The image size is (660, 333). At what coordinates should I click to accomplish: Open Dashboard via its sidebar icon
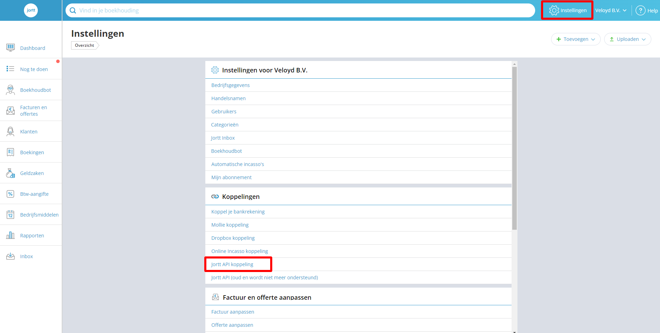pyautogui.click(x=10, y=47)
